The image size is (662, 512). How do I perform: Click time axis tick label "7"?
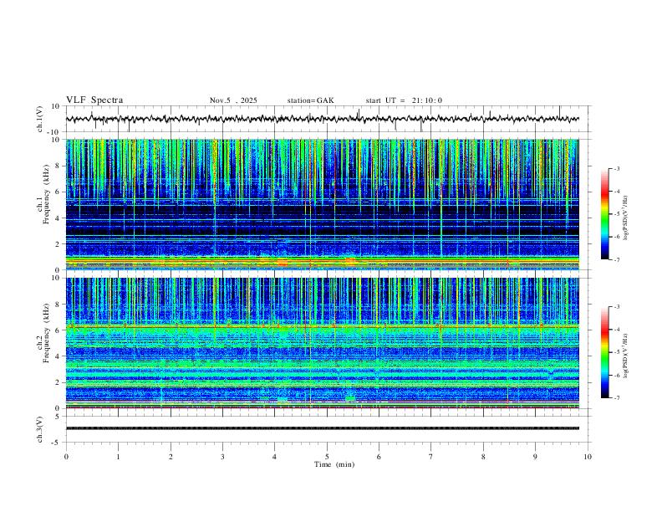tap(431, 457)
